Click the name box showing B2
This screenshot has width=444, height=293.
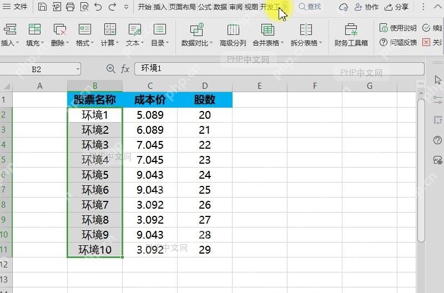tap(37, 69)
